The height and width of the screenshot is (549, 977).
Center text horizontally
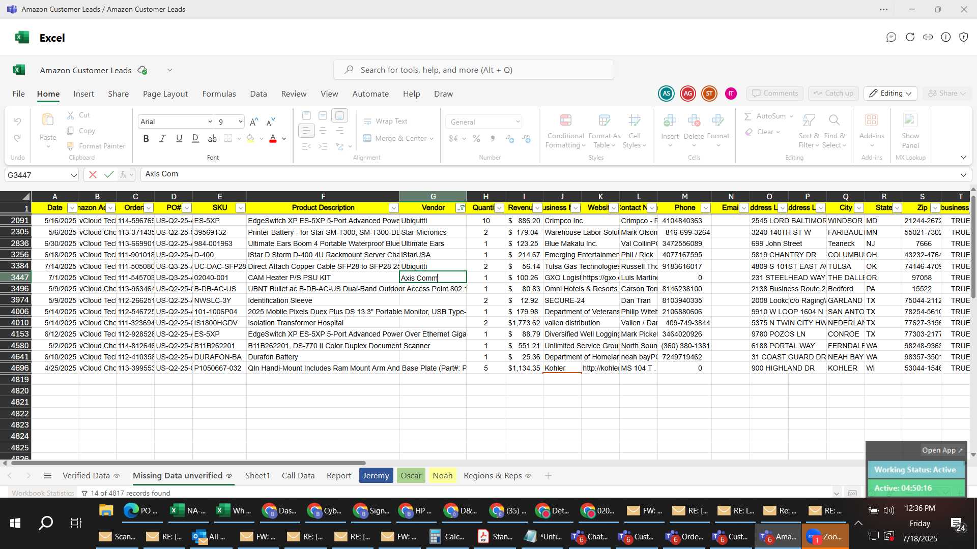point(323,131)
